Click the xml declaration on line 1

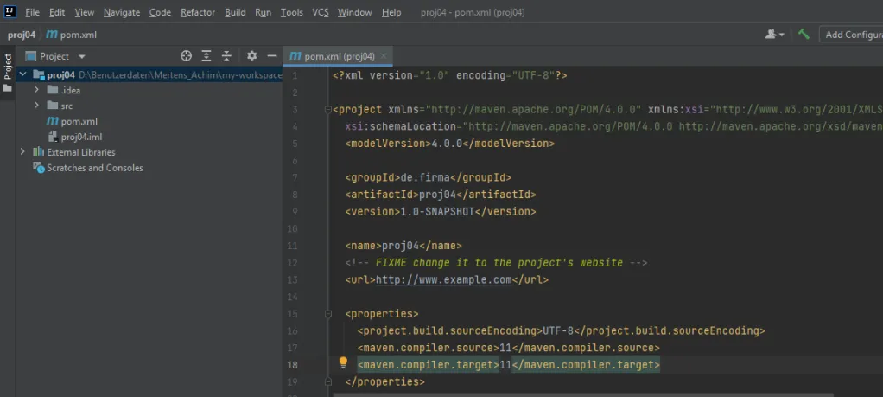tap(450, 75)
